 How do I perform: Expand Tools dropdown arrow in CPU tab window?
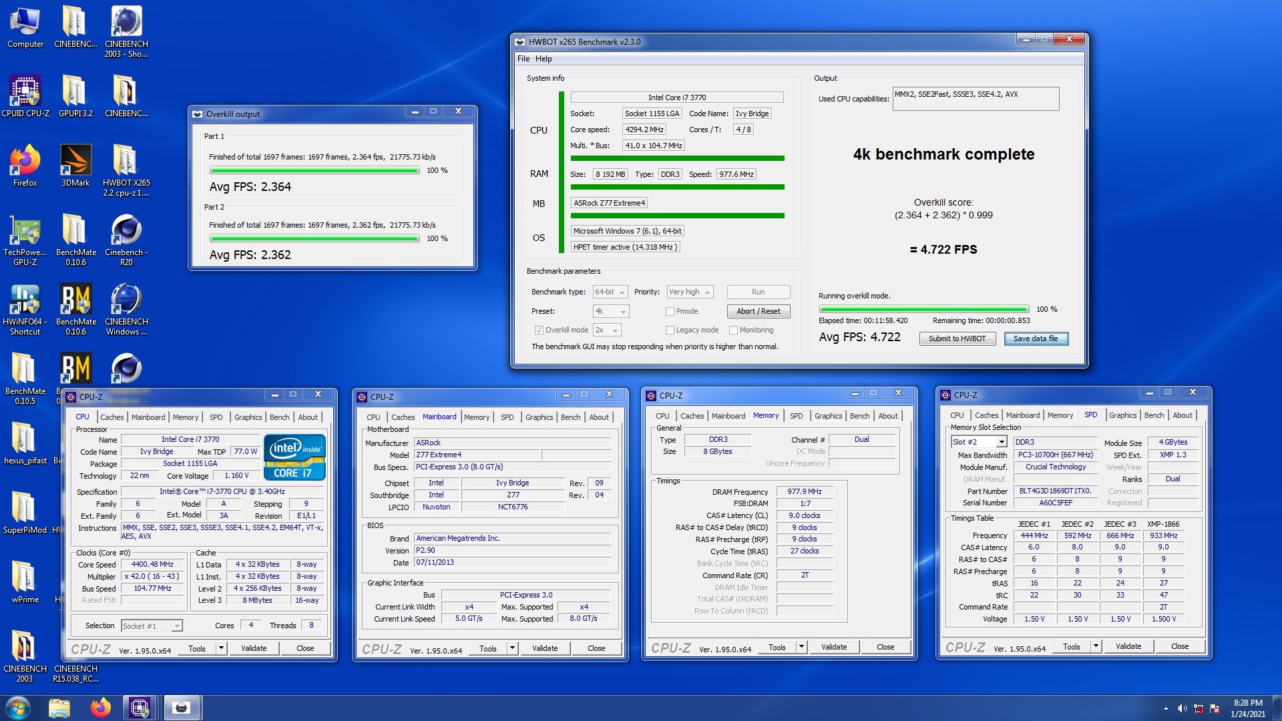[221, 648]
